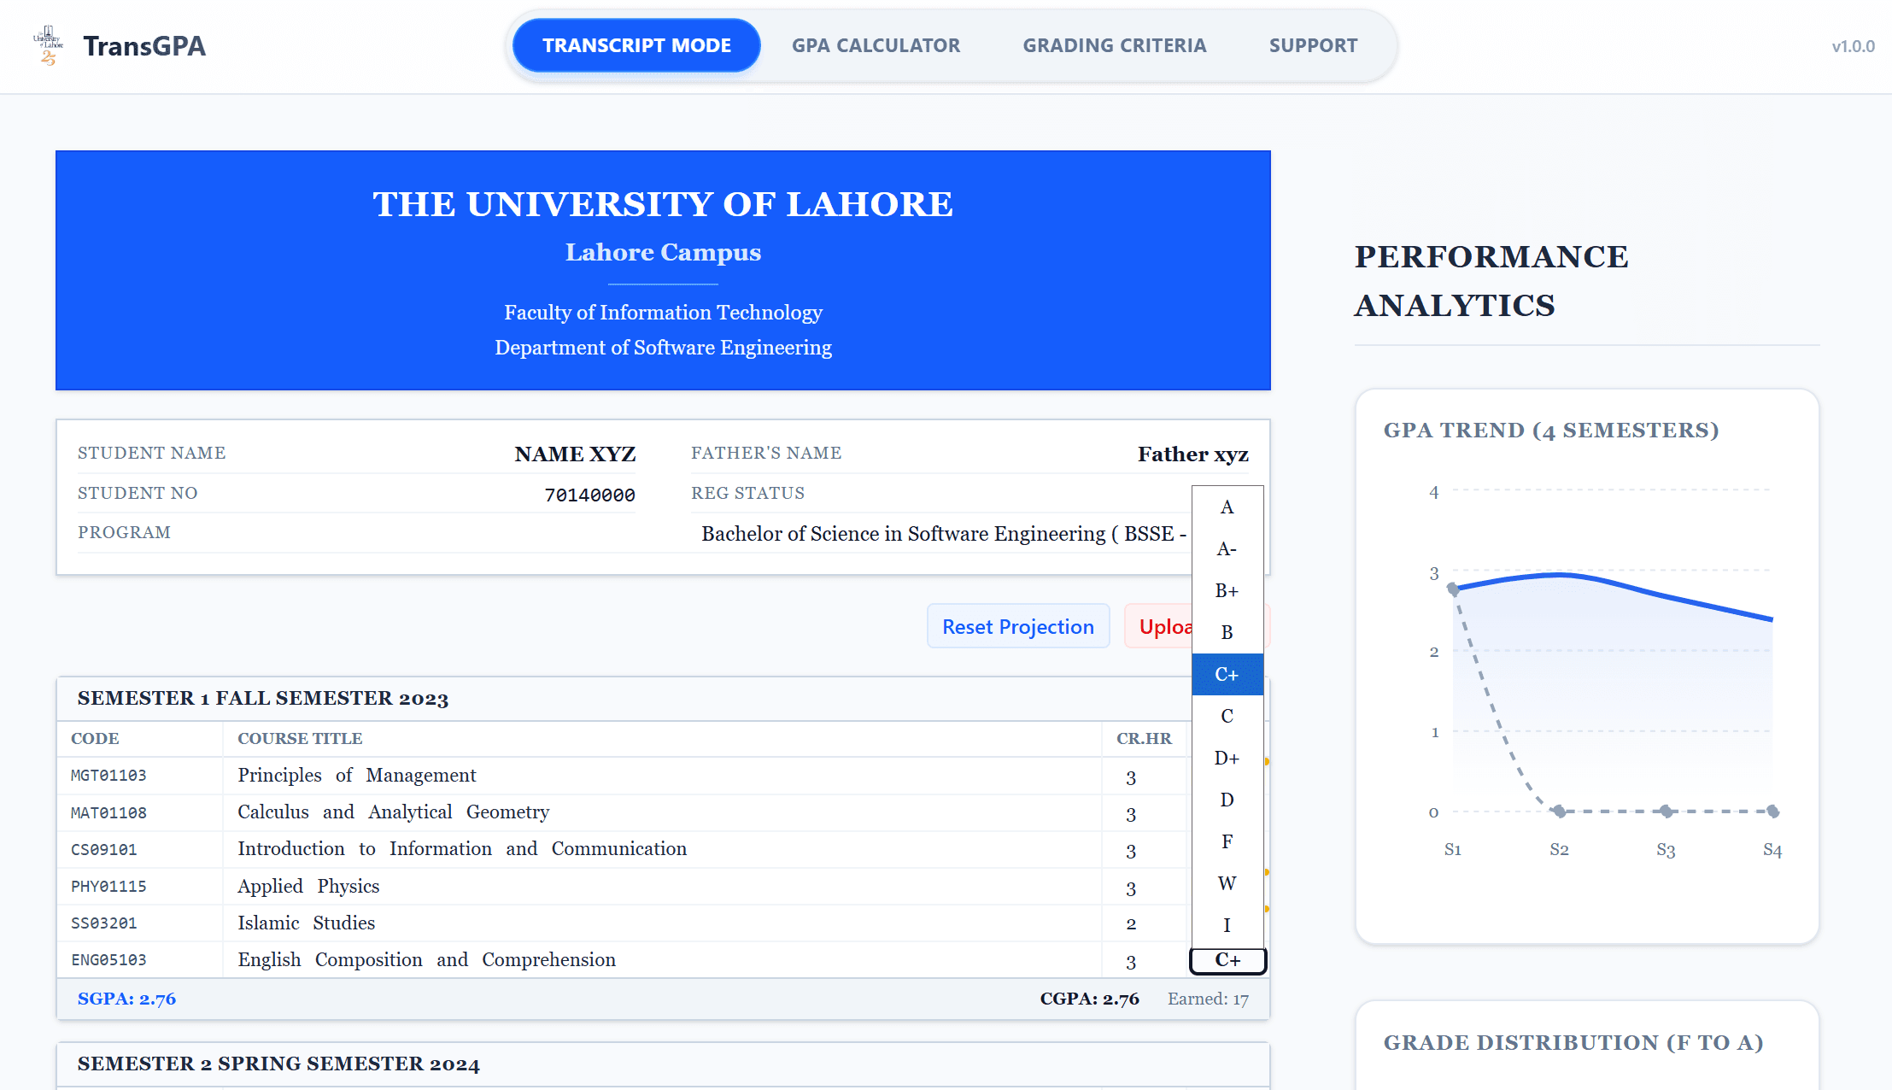Image resolution: width=1892 pixels, height=1090 pixels.
Task: Click the University of Lahore logo
Action: (49, 45)
